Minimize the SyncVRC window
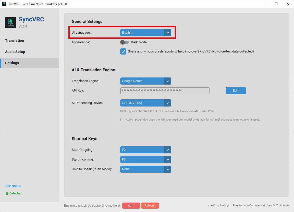Viewport: 294px width, 212px height. click(265, 4)
